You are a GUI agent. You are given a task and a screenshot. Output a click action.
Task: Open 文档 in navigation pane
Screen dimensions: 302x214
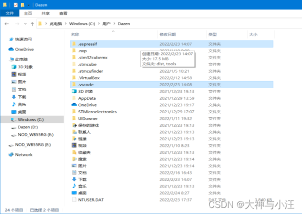(19, 89)
